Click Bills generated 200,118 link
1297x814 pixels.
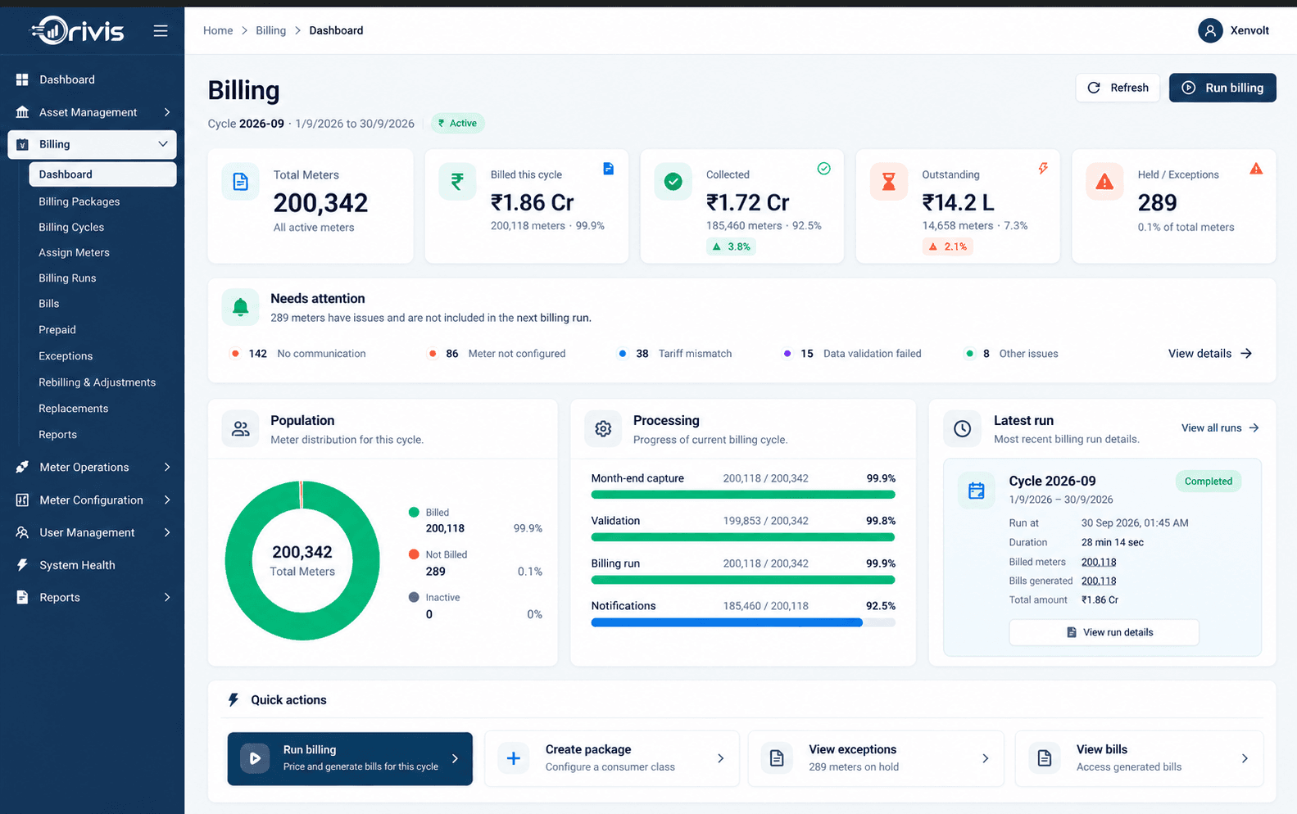(1099, 581)
